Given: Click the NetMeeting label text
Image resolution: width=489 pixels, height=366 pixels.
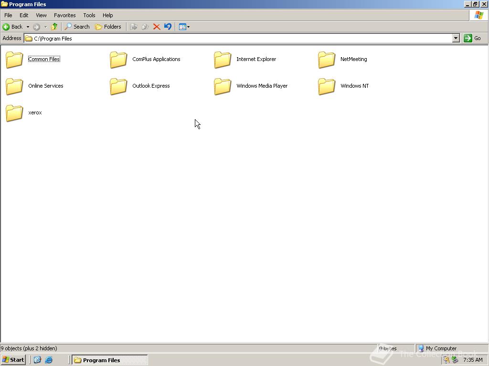Looking at the screenshot, I should click(x=354, y=59).
